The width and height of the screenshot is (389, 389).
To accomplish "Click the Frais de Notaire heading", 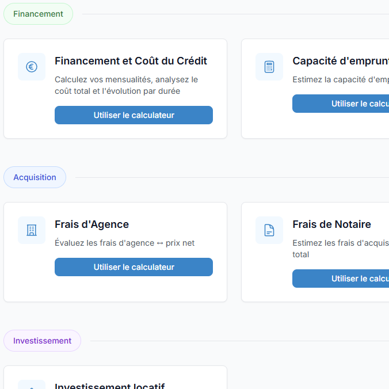I will click(331, 224).
